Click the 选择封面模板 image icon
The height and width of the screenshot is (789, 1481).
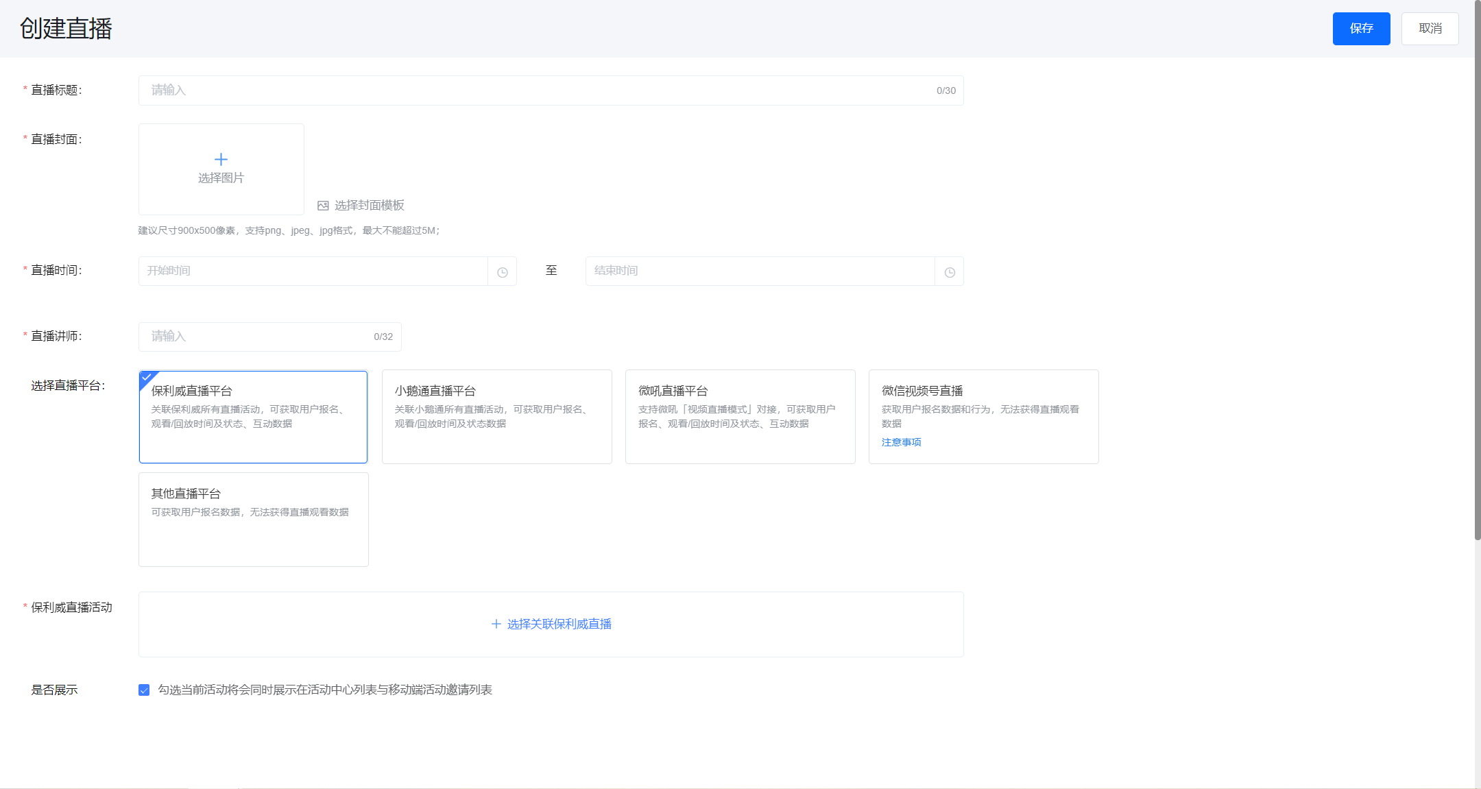(x=323, y=206)
